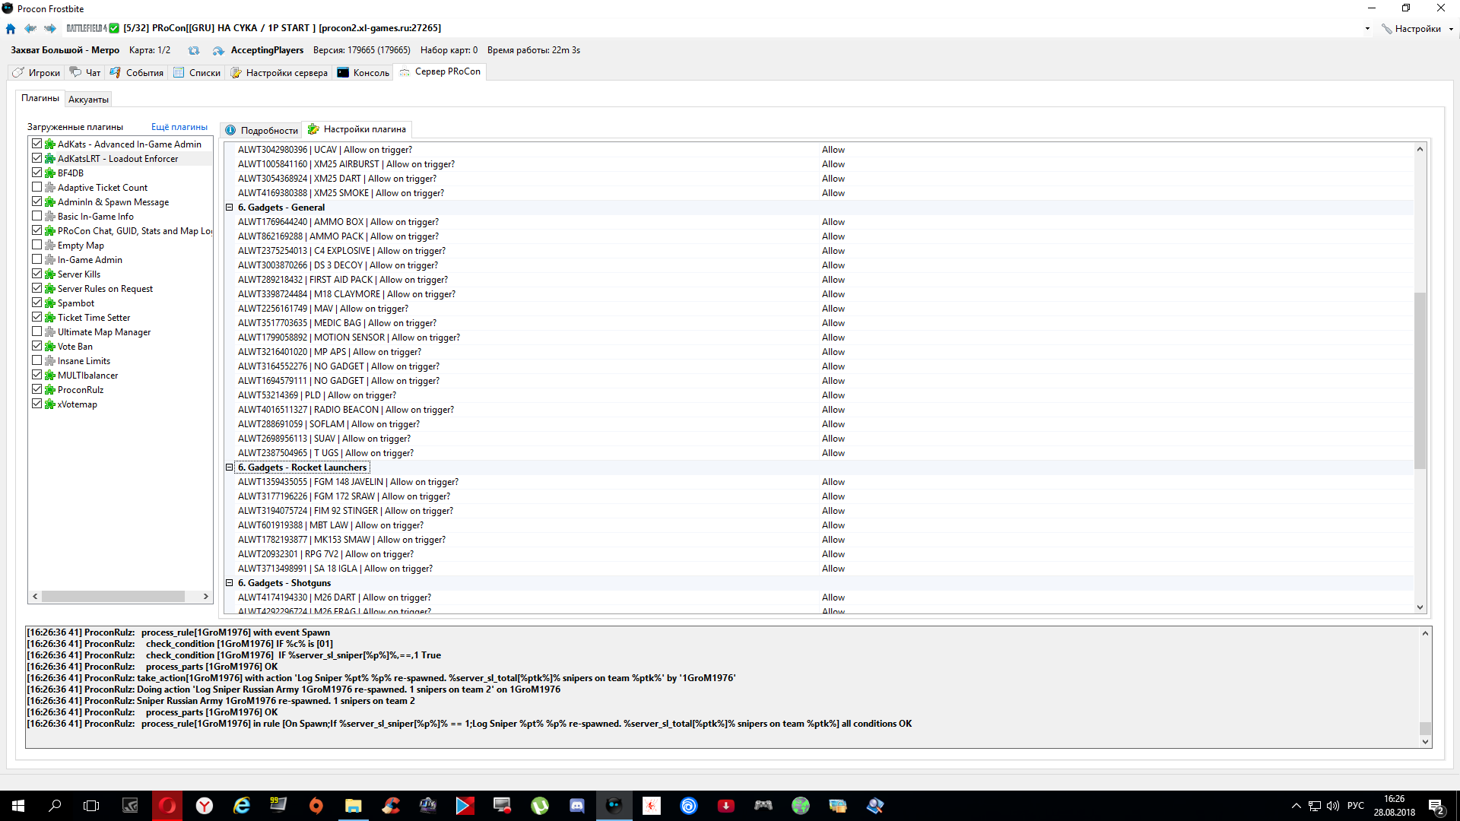Switch to the Аккаунты sub-tab
This screenshot has width=1460, height=821.
coord(88,100)
